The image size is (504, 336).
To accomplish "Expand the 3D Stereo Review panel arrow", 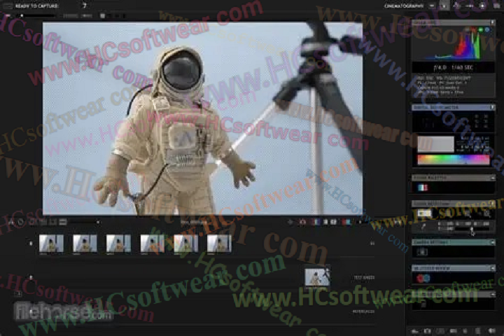I will point(492,268).
